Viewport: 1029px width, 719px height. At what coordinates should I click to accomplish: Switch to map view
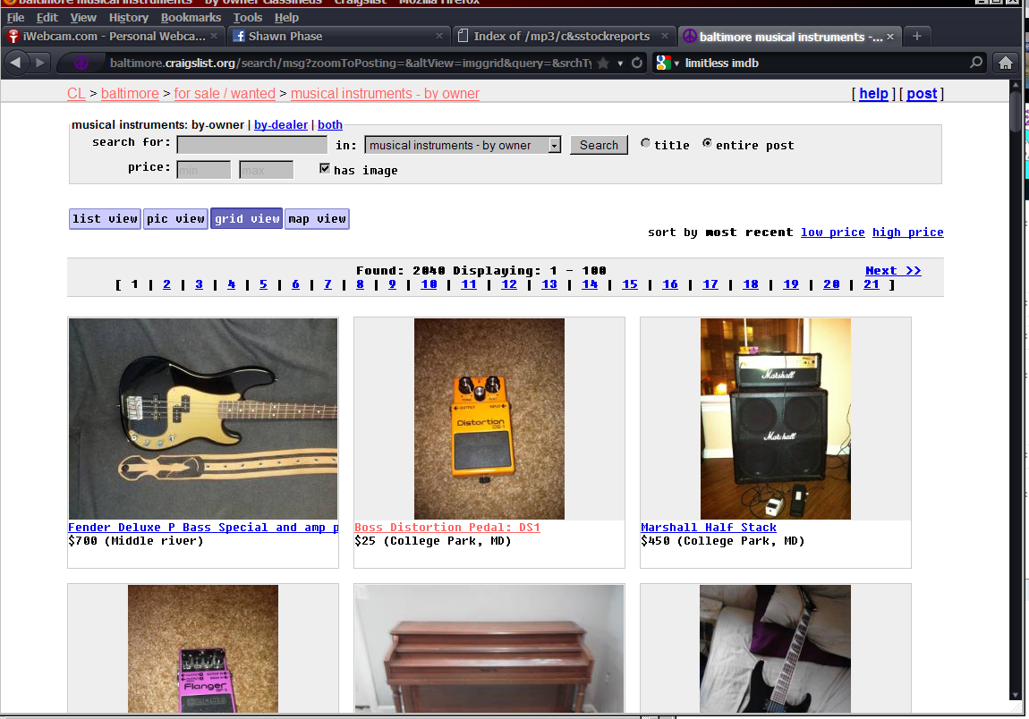317,219
